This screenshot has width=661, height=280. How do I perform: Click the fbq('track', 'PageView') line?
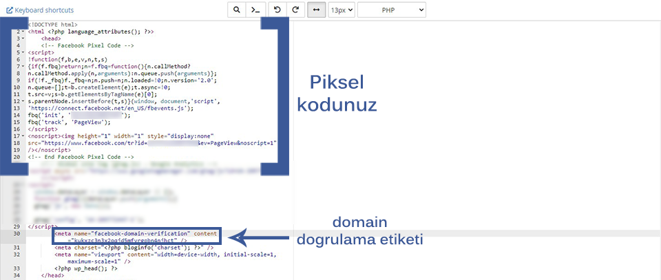[69, 122]
